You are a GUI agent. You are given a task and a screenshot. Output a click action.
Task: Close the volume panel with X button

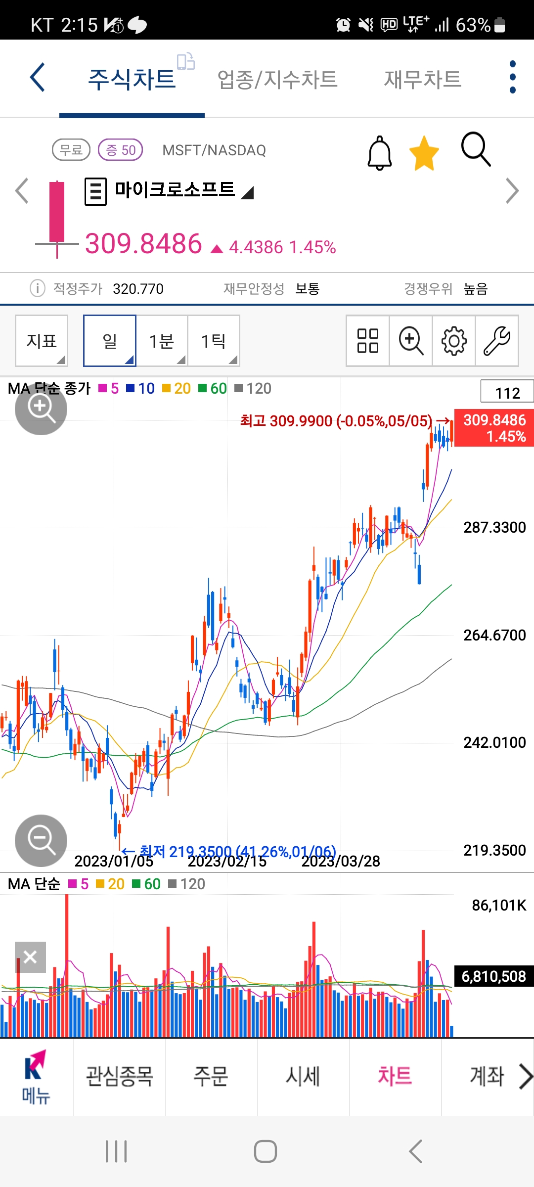(x=30, y=957)
